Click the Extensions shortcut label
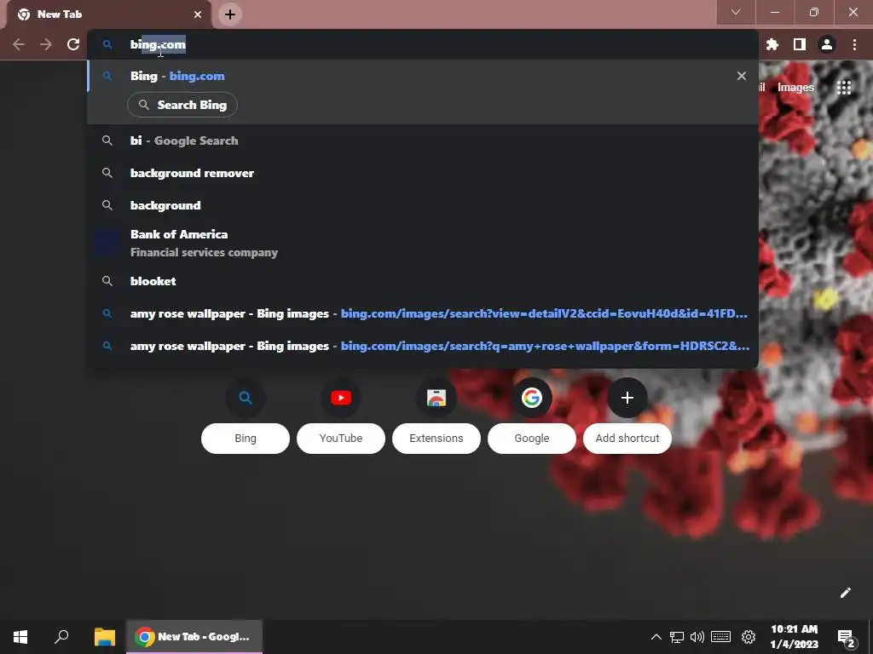The image size is (873, 654). 436,439
